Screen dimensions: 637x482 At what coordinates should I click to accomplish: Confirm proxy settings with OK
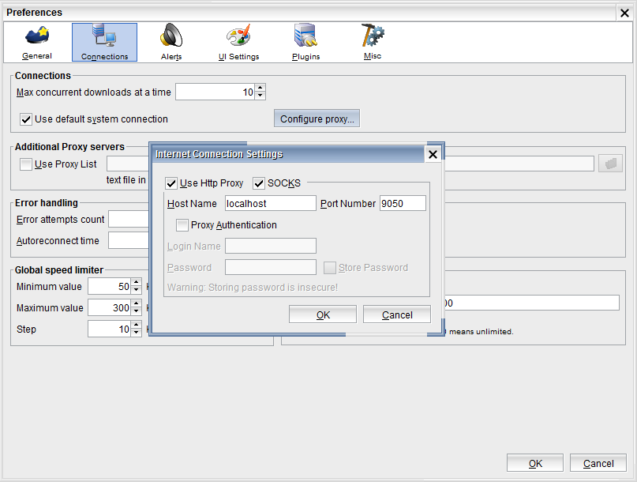pyautogui.click(x=323, y=314)
